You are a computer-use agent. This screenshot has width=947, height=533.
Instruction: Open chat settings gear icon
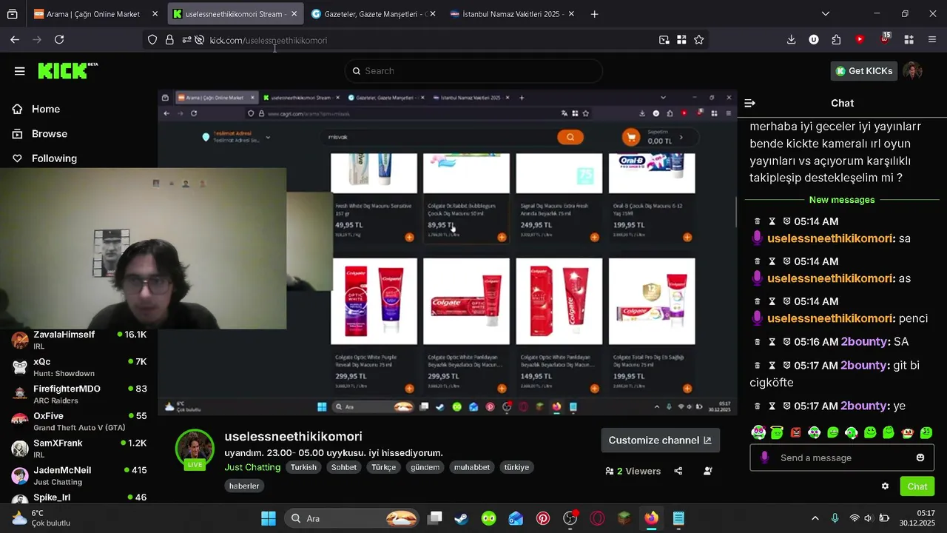point(885,486)
